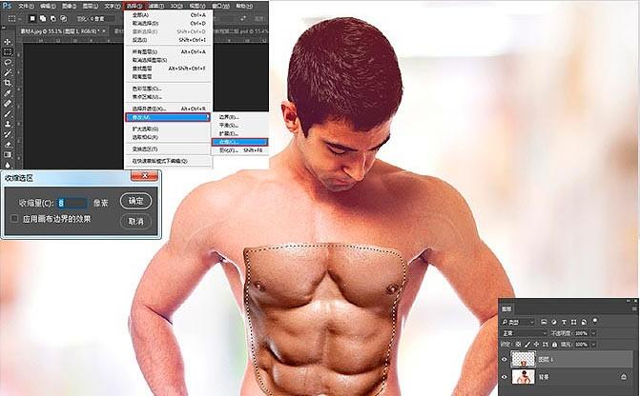Expand the toolbox double-arrow toggle
640x396 pixels.
coord(4,29)
